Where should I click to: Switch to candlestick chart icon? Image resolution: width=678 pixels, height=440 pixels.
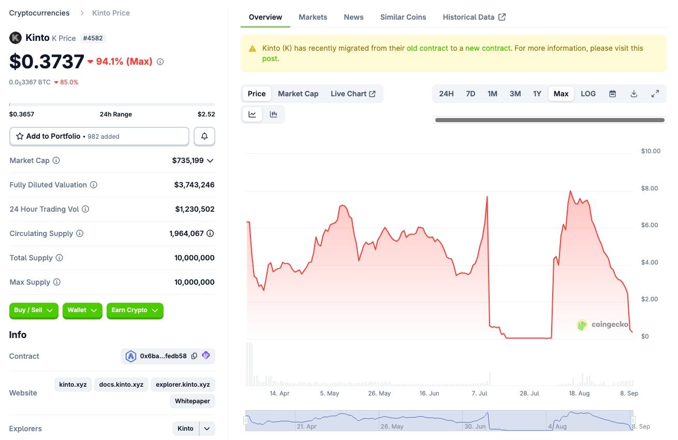tap(273, 114)
